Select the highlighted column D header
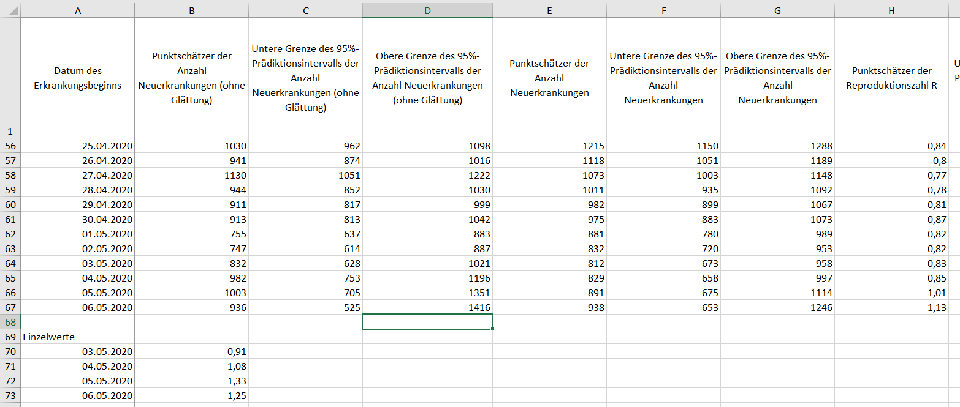960x407 pixels. click(x=427, y=10)
